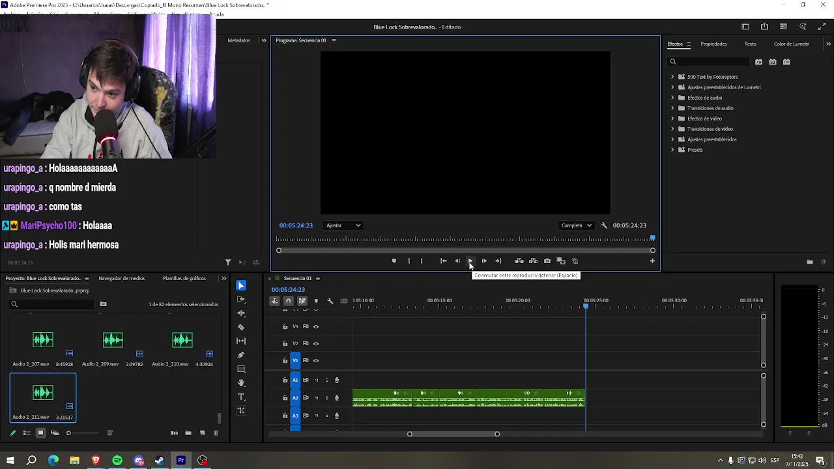
Task: Select the Ripple Edit tool
Action: (x=241, y=313)
